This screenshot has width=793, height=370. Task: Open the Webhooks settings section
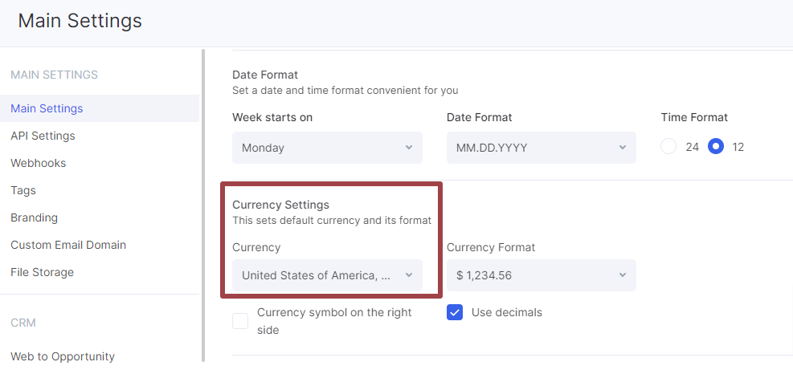(x=39, y=163)
